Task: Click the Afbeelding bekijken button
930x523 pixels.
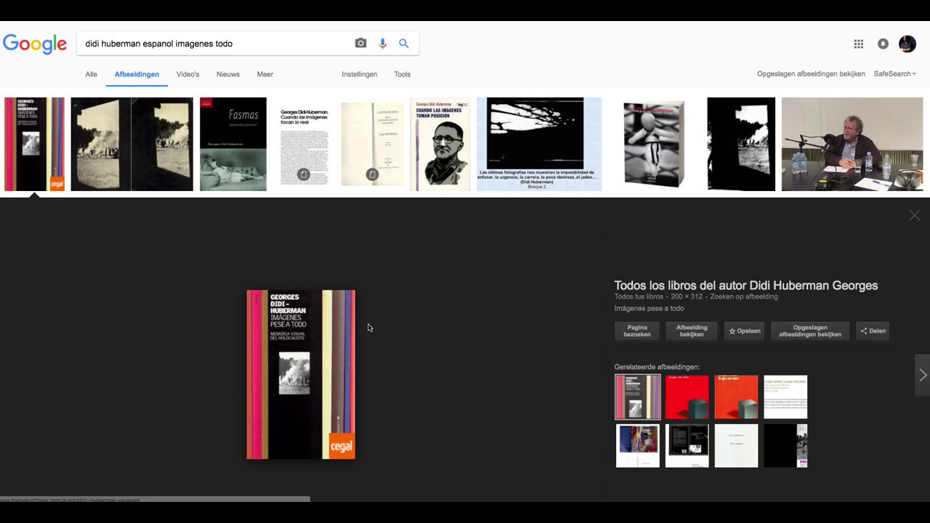Action: 692,331
